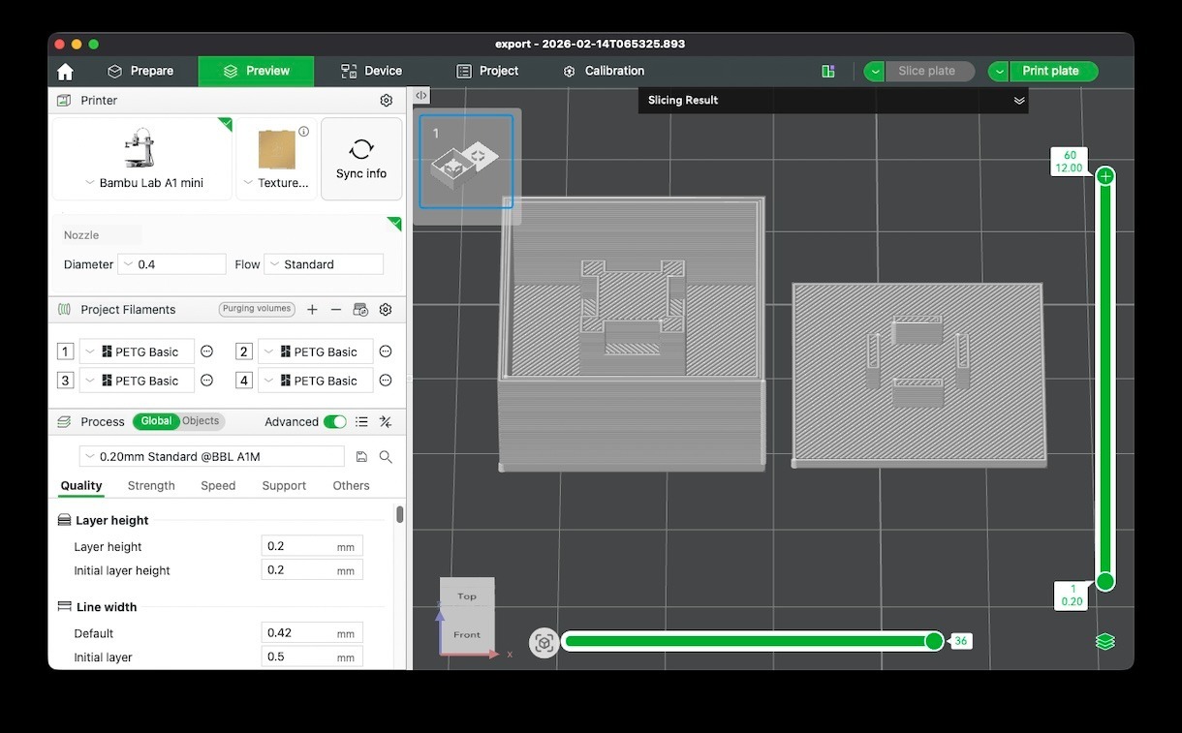Toggle Advanced settings switch
The height and width of the screenshot is (733, 1182).
point(334,422)
